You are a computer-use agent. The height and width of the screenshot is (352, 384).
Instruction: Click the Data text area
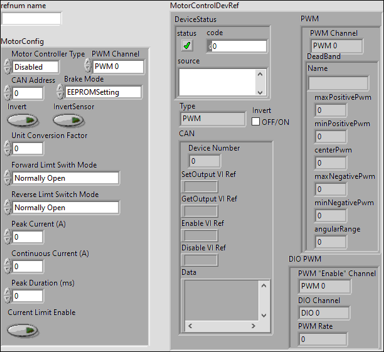(x=221, y=300)
